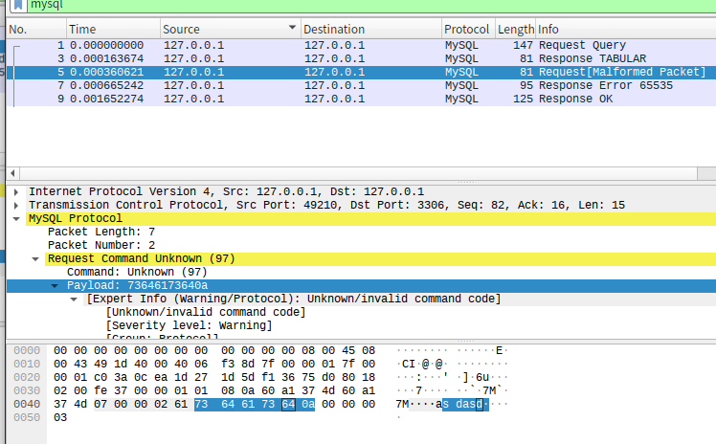This screenshot has width=716, height=444.
Task: Sort by the Protocol column header
Action: [466, 30]
